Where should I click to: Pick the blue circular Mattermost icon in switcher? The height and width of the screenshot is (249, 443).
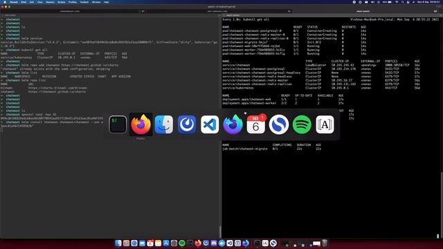click(x=187, y=124)
